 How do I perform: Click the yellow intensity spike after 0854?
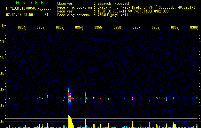point(86,123)
